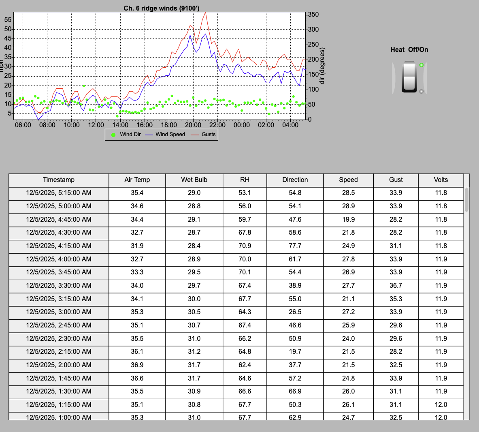
Task: Click the green Heat On indicator light
Action: pyautogui.click(x=421, y=65)
